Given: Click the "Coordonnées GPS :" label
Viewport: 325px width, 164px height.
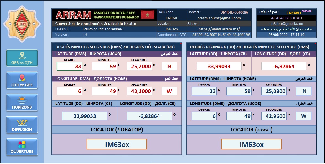Looking at the screenshot, I should [x=173, y=35].
